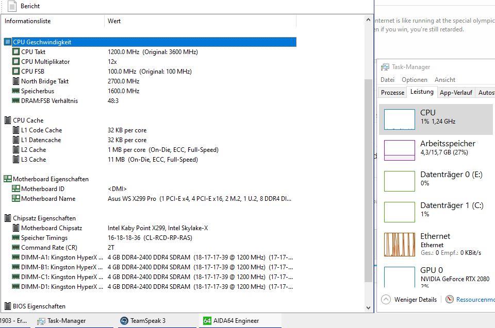Click the Informationsliste column header

point(27,21)
